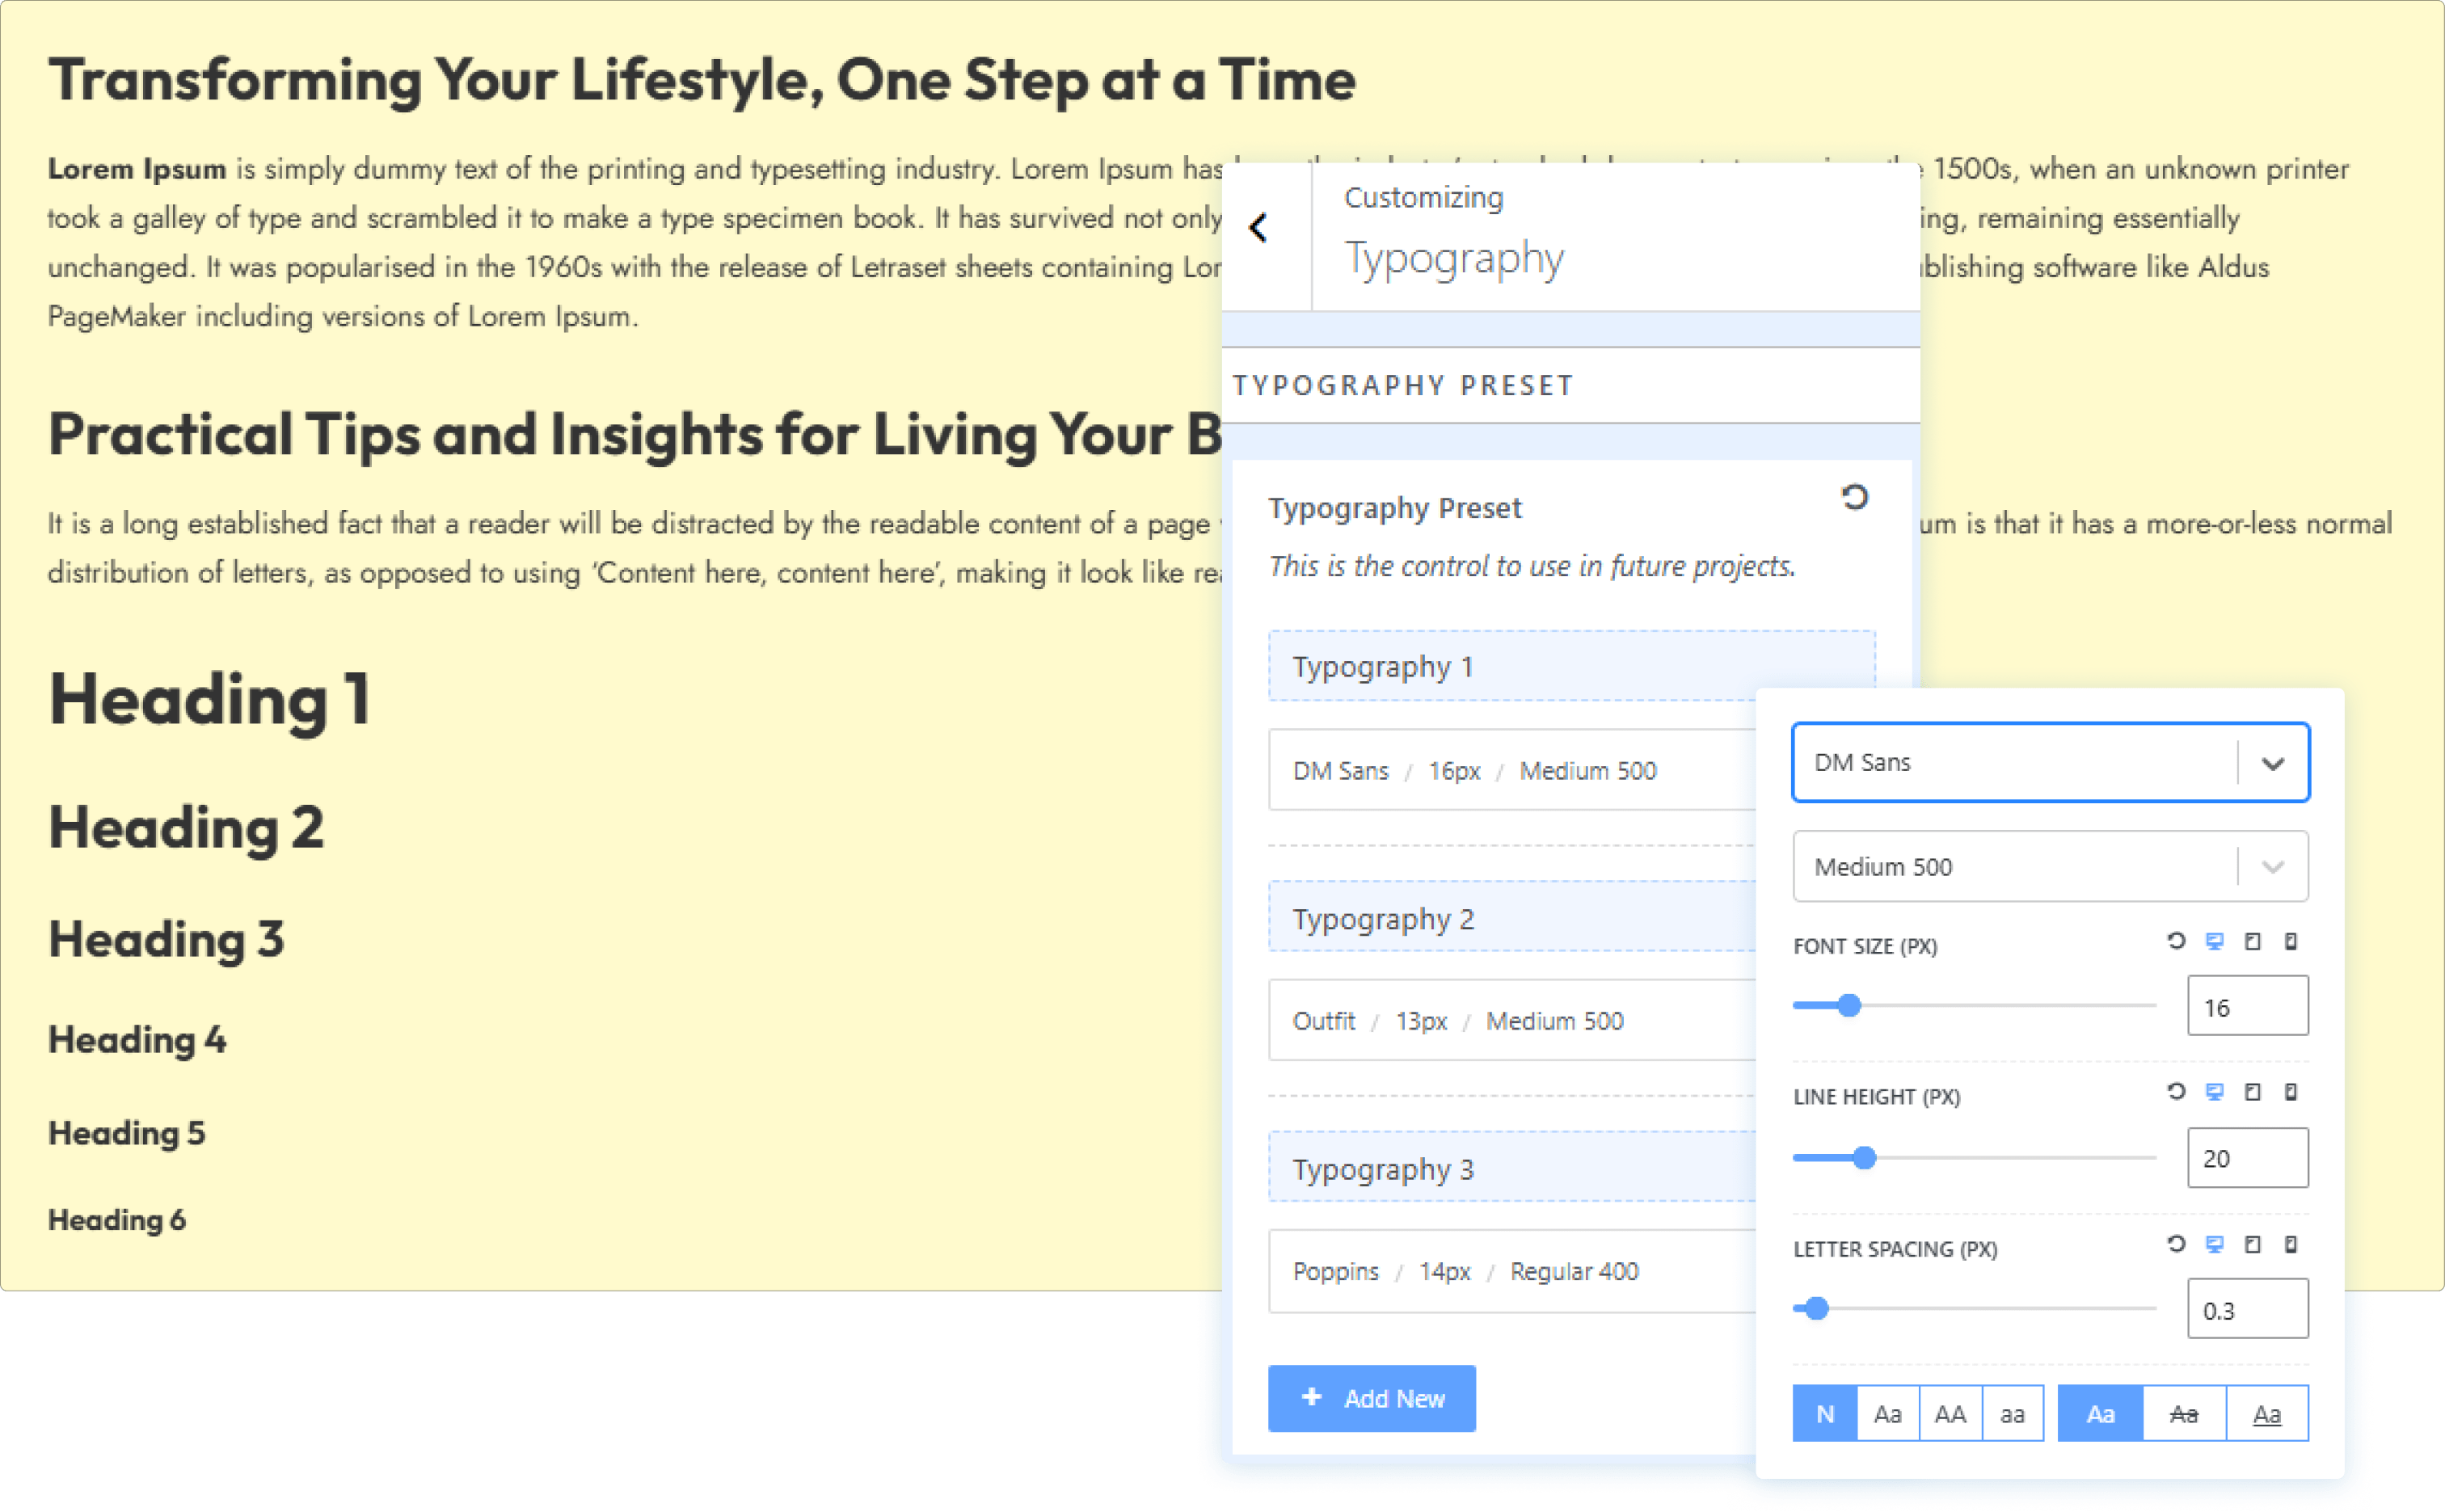The height and width of the screenshot is (1512, 2445).
Task: Select desktop view for Font Size
Action: tap(2214, 941)
